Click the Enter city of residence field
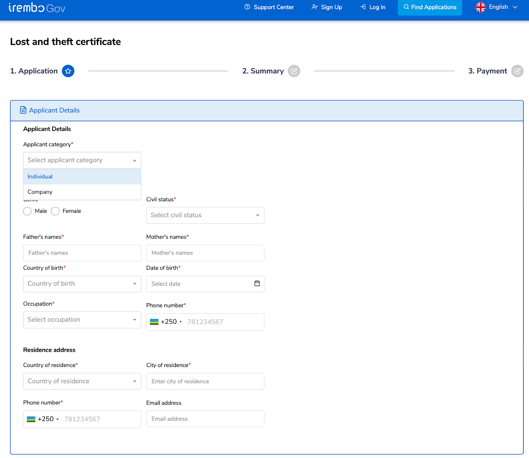Viewport: 529px width, 458px height. click(x=205, y=381)
